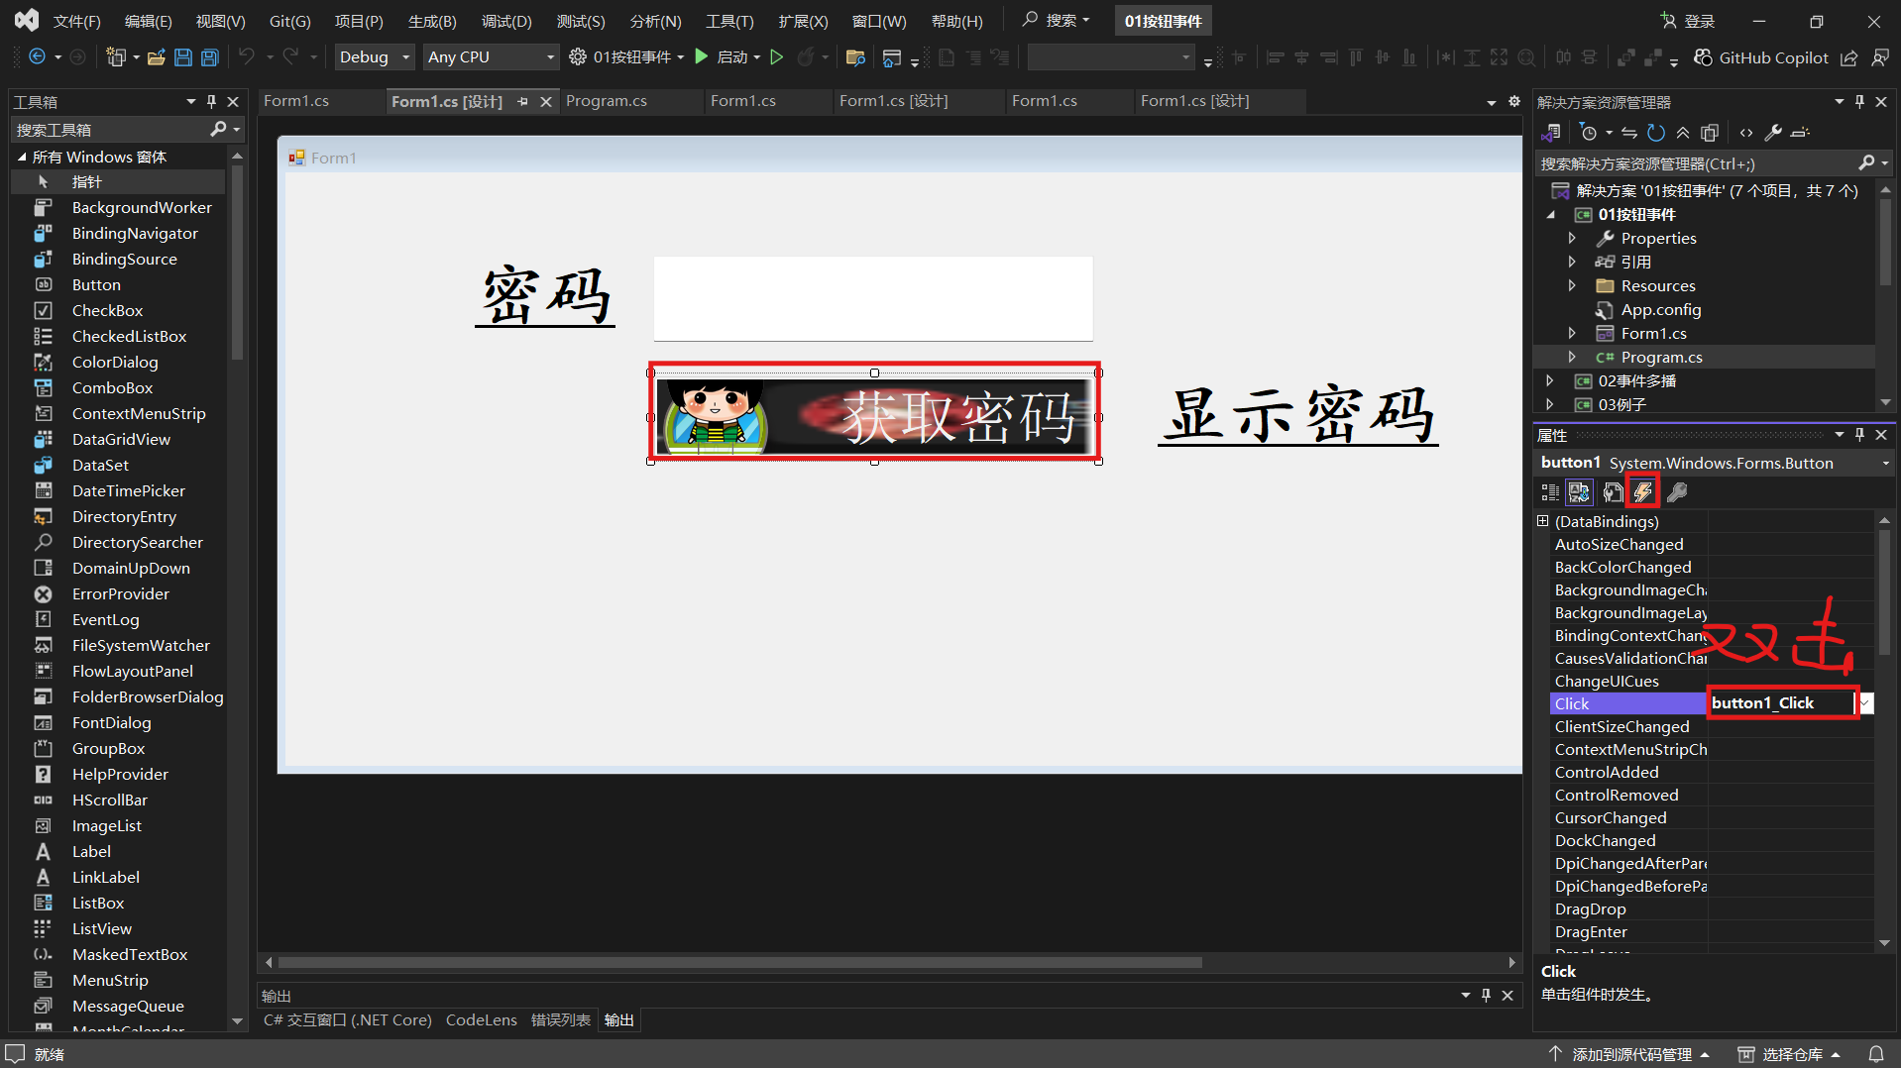Click the Events lightning bolt icon
The height and width of the screenshot is (1068, 1901).
coord(1643,492)
